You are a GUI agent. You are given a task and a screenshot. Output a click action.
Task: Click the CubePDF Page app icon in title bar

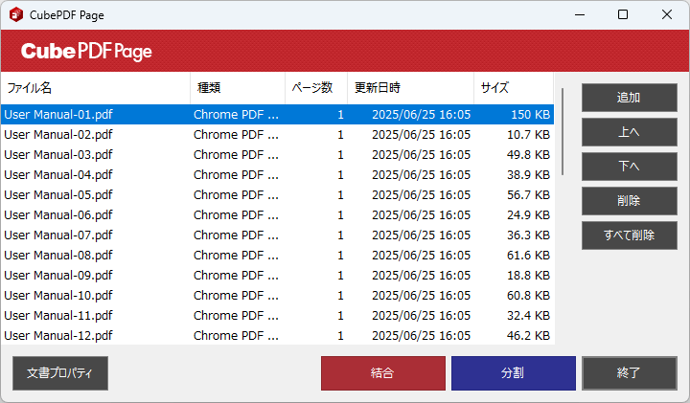(16, 15)
